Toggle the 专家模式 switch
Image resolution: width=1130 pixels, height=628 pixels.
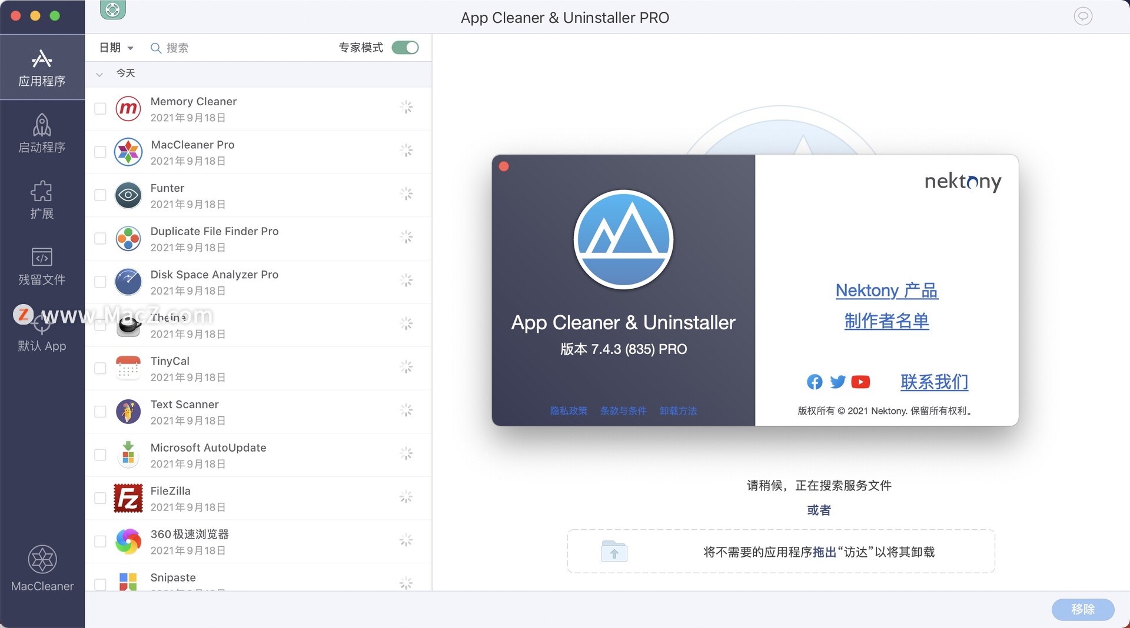(x=406, y=48)
